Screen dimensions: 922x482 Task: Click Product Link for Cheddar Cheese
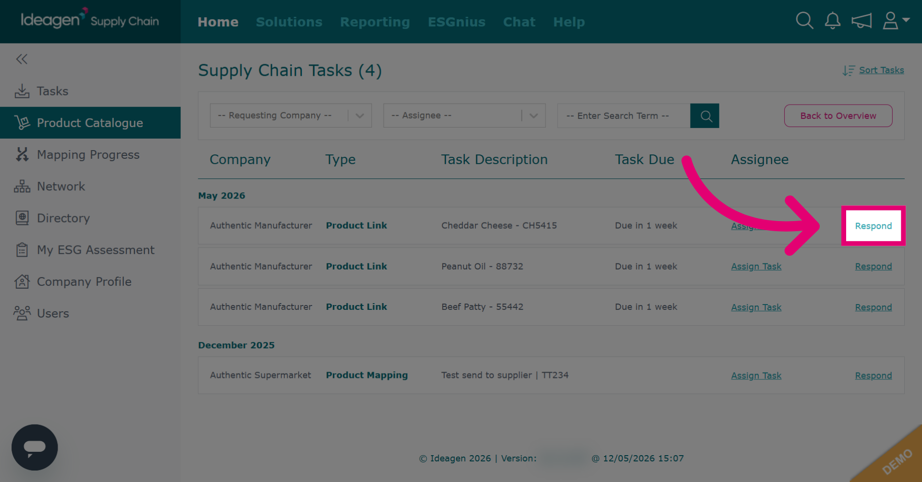(356, 225)
